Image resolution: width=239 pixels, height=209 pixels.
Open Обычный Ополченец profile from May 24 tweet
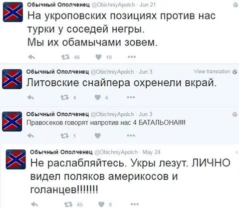(x=61, y=152)
